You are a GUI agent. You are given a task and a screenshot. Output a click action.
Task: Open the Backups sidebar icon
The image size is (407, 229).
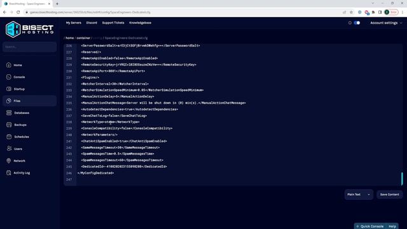(9, 125)
